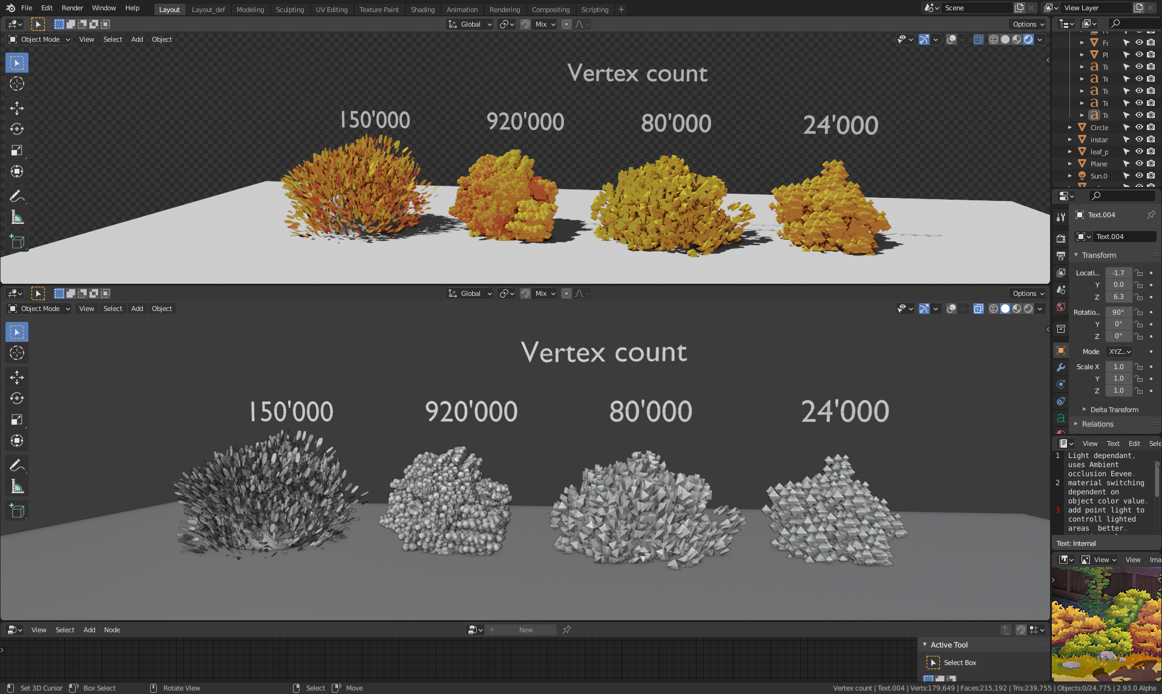
Task: Activate the Add Cube tool in lower viewport
Action: point(17,511)
